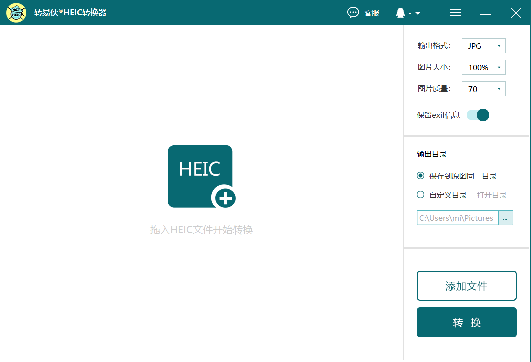Click the notification bell icon
Viewport: 531px width, 362px height.
(x=399, y=12)
